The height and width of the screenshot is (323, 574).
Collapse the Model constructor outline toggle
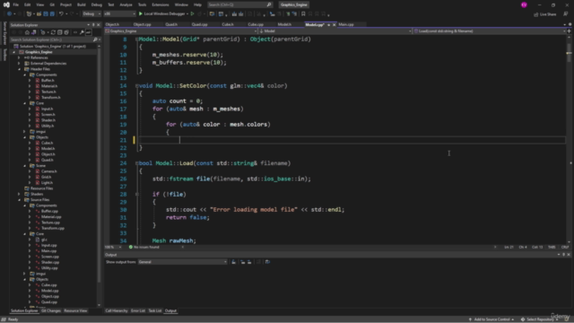137,39
